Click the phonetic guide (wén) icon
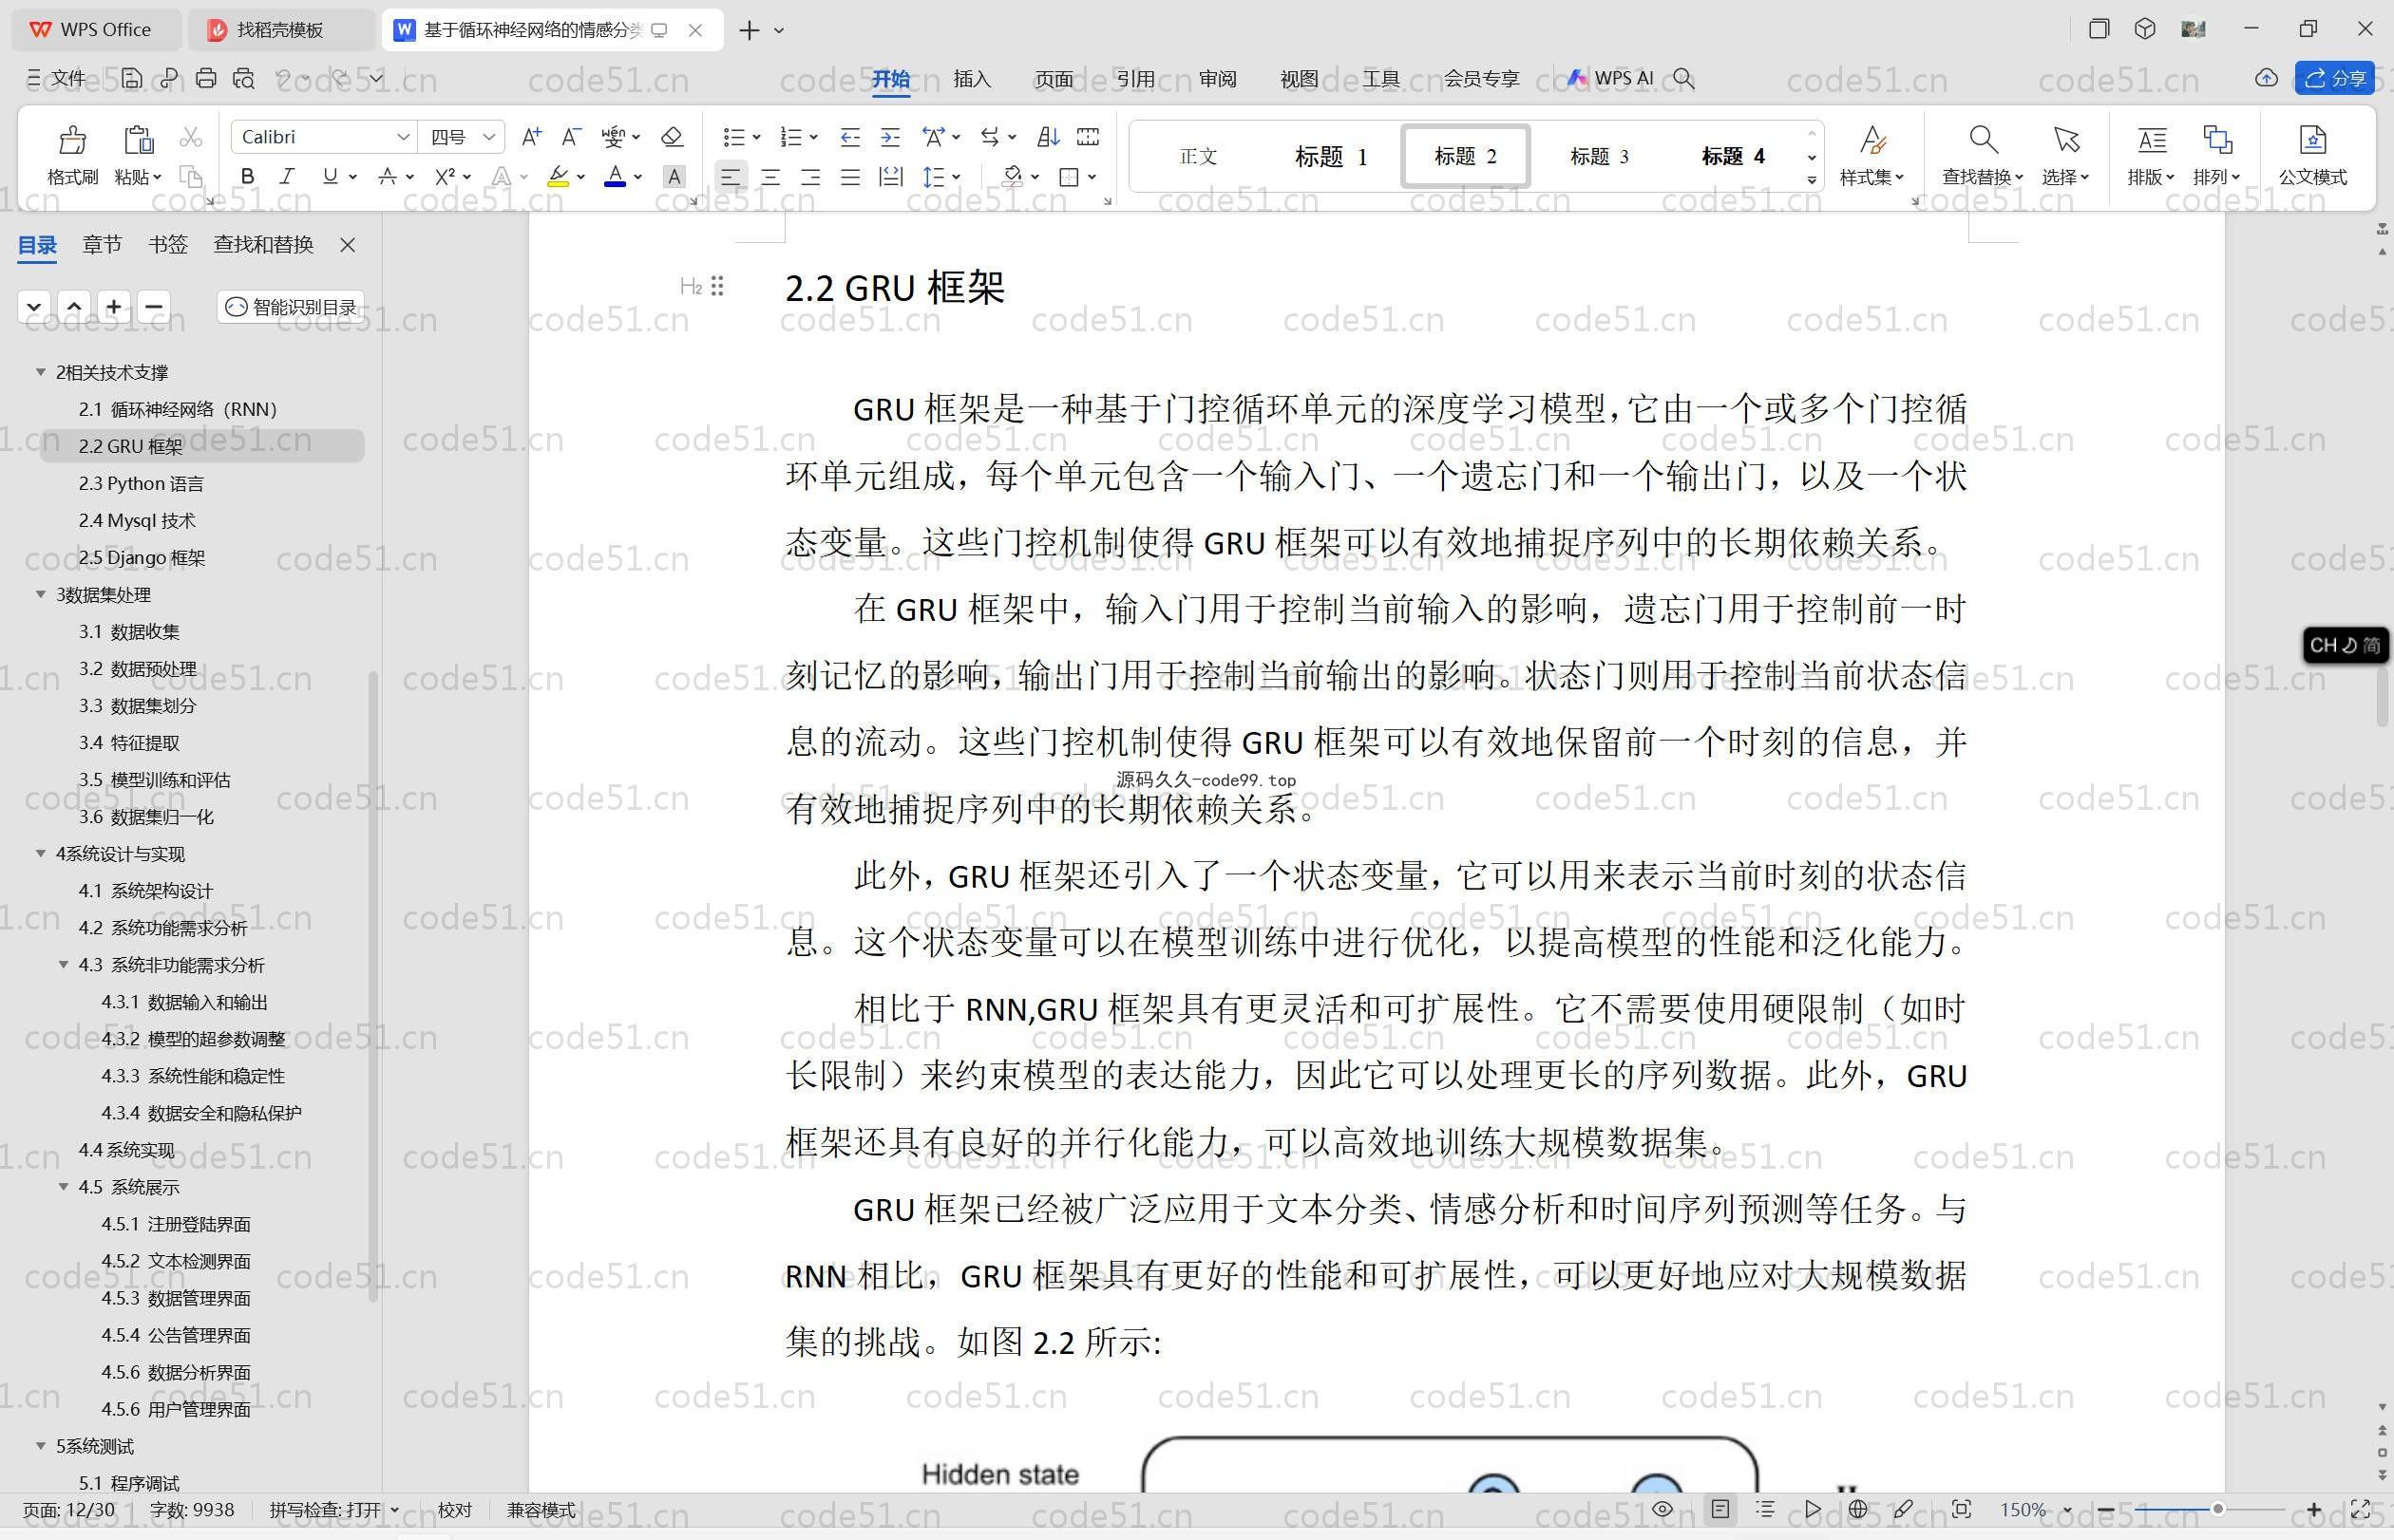This screenshot has width=2394, height=1540. (x=614, y=136)
